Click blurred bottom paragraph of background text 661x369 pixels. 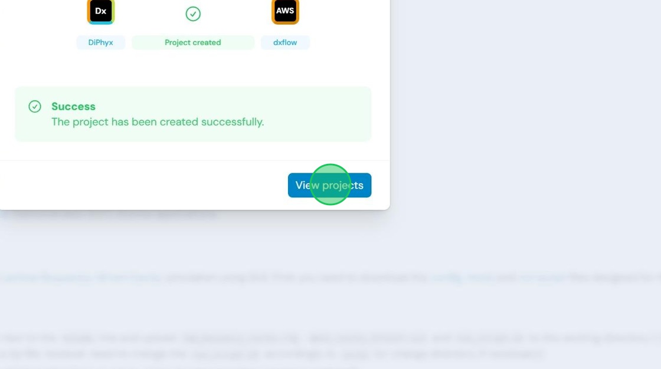(x=329, y=345)
